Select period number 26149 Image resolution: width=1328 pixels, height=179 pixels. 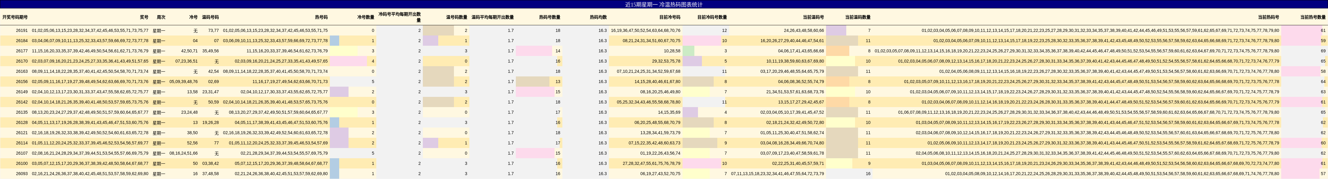pos(22,92)
